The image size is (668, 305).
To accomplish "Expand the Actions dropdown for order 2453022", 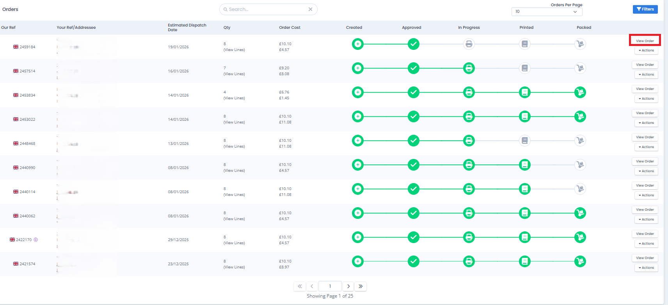I will point(646,123).
